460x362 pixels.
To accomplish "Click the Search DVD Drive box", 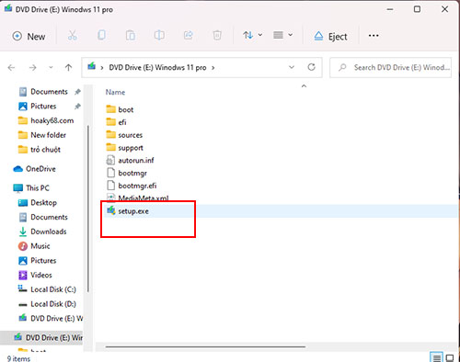I will point(390,67).
